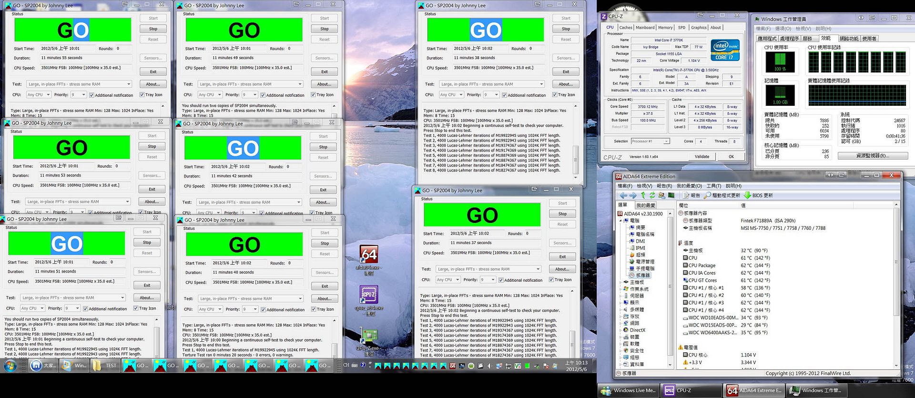The height and width of the screenshot is (398, 915).
Task: Open AIDA64 驅動程式更新 driver update
Action: [x=722, y=195]
